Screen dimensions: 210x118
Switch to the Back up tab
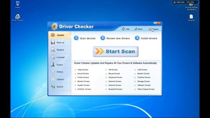60,42
